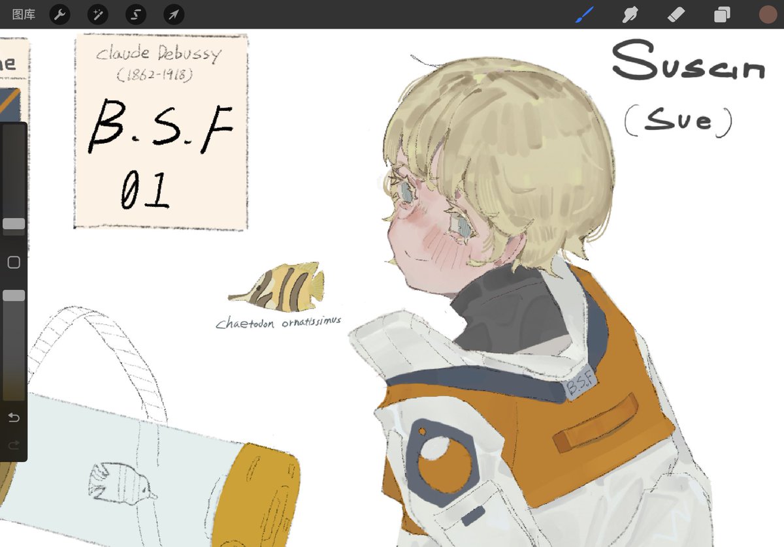Select the Brush tool

(584, 14)
